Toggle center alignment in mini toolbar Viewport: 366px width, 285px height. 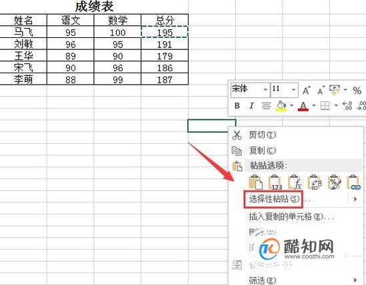tap(266, 106)
